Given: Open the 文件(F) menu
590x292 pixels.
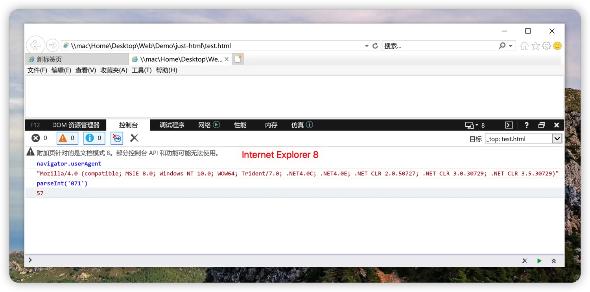Looking at the screenshot, I should [37, 70].
